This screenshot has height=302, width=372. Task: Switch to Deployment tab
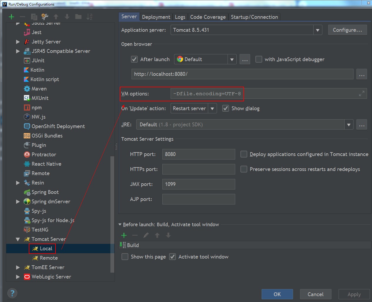156,17
